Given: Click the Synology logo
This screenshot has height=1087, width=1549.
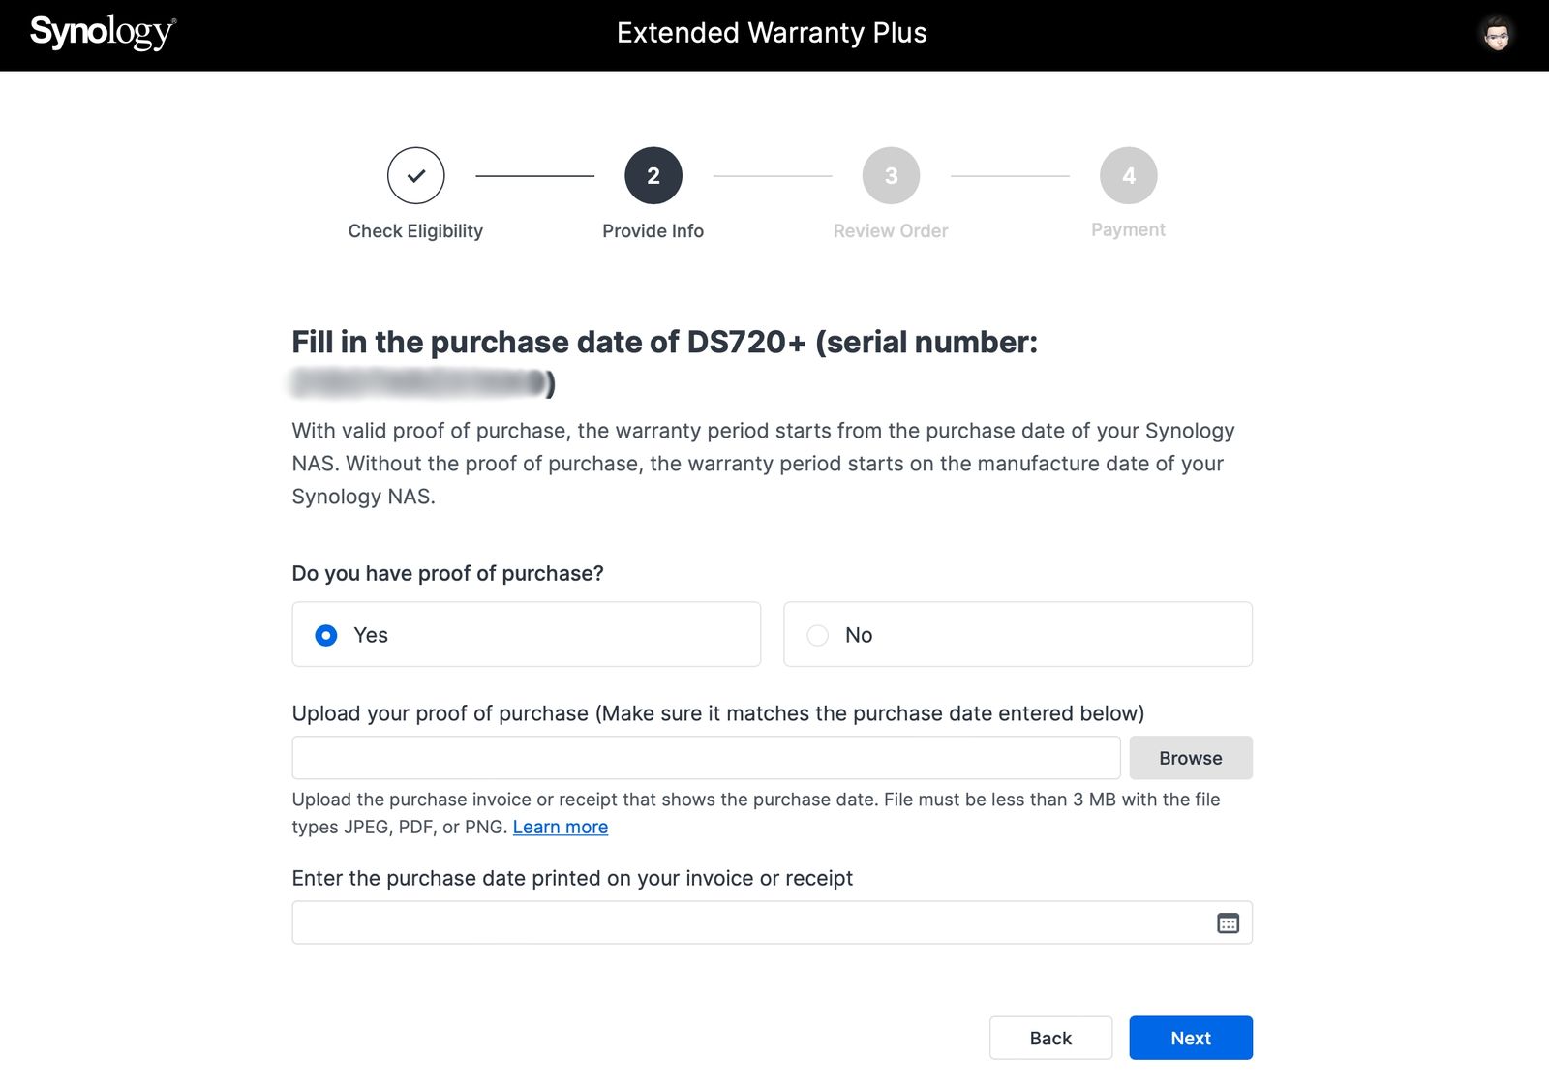Looking at the screenshot, I should tap(103, 33).
